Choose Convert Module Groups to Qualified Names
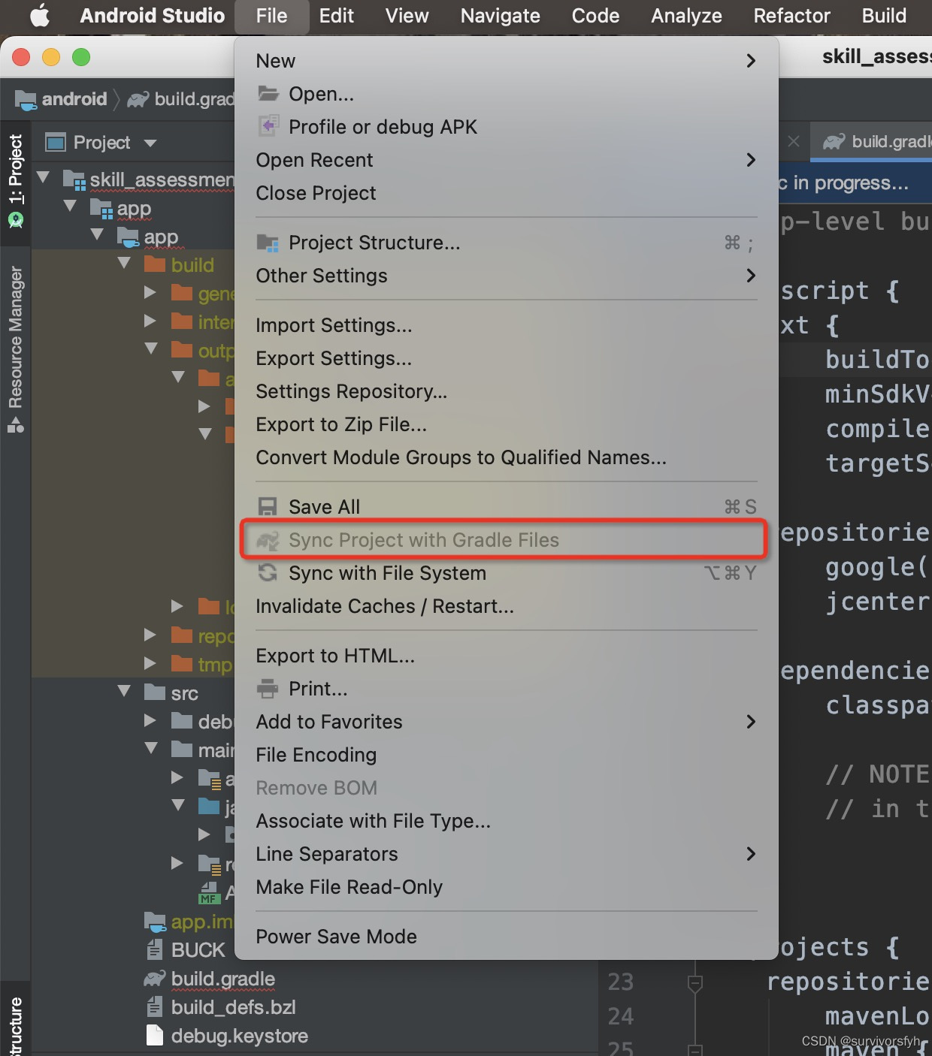Image resolution: width=932 pixels, height=1056 pixels. coord(506,457)
